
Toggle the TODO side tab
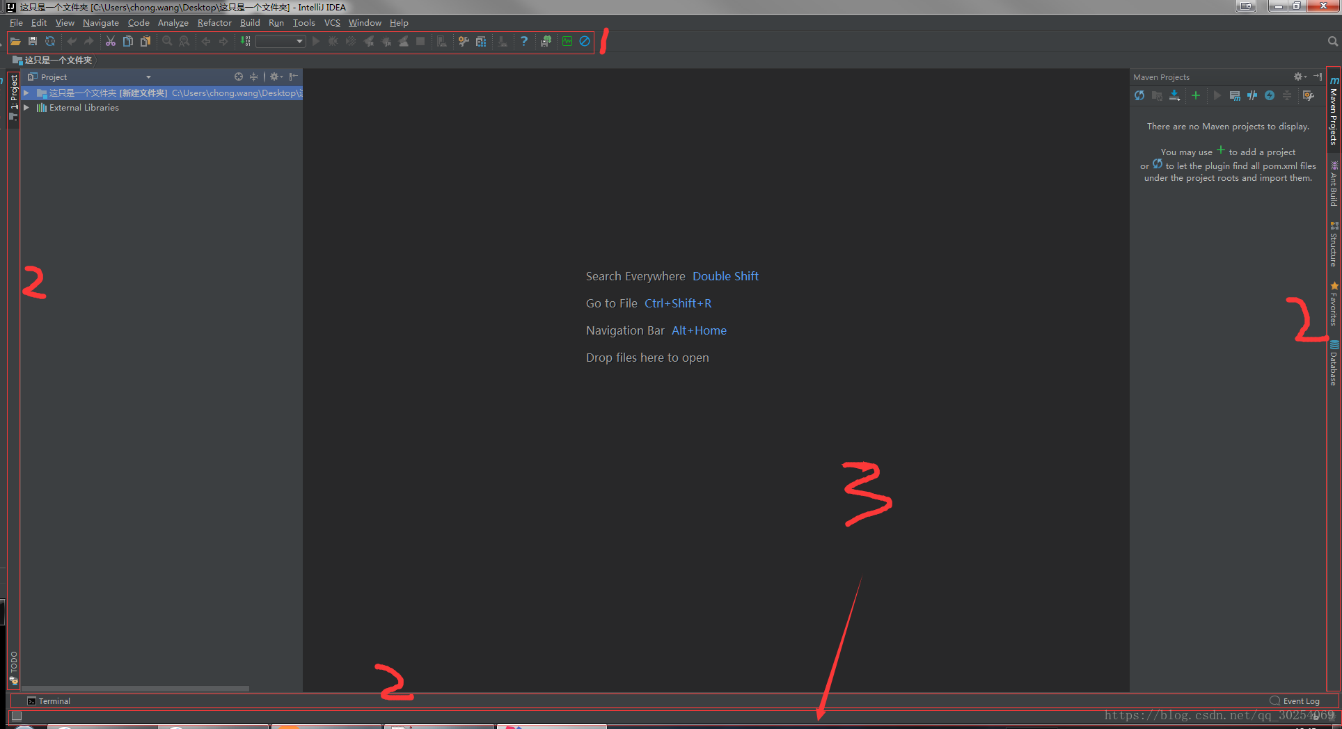14,667
